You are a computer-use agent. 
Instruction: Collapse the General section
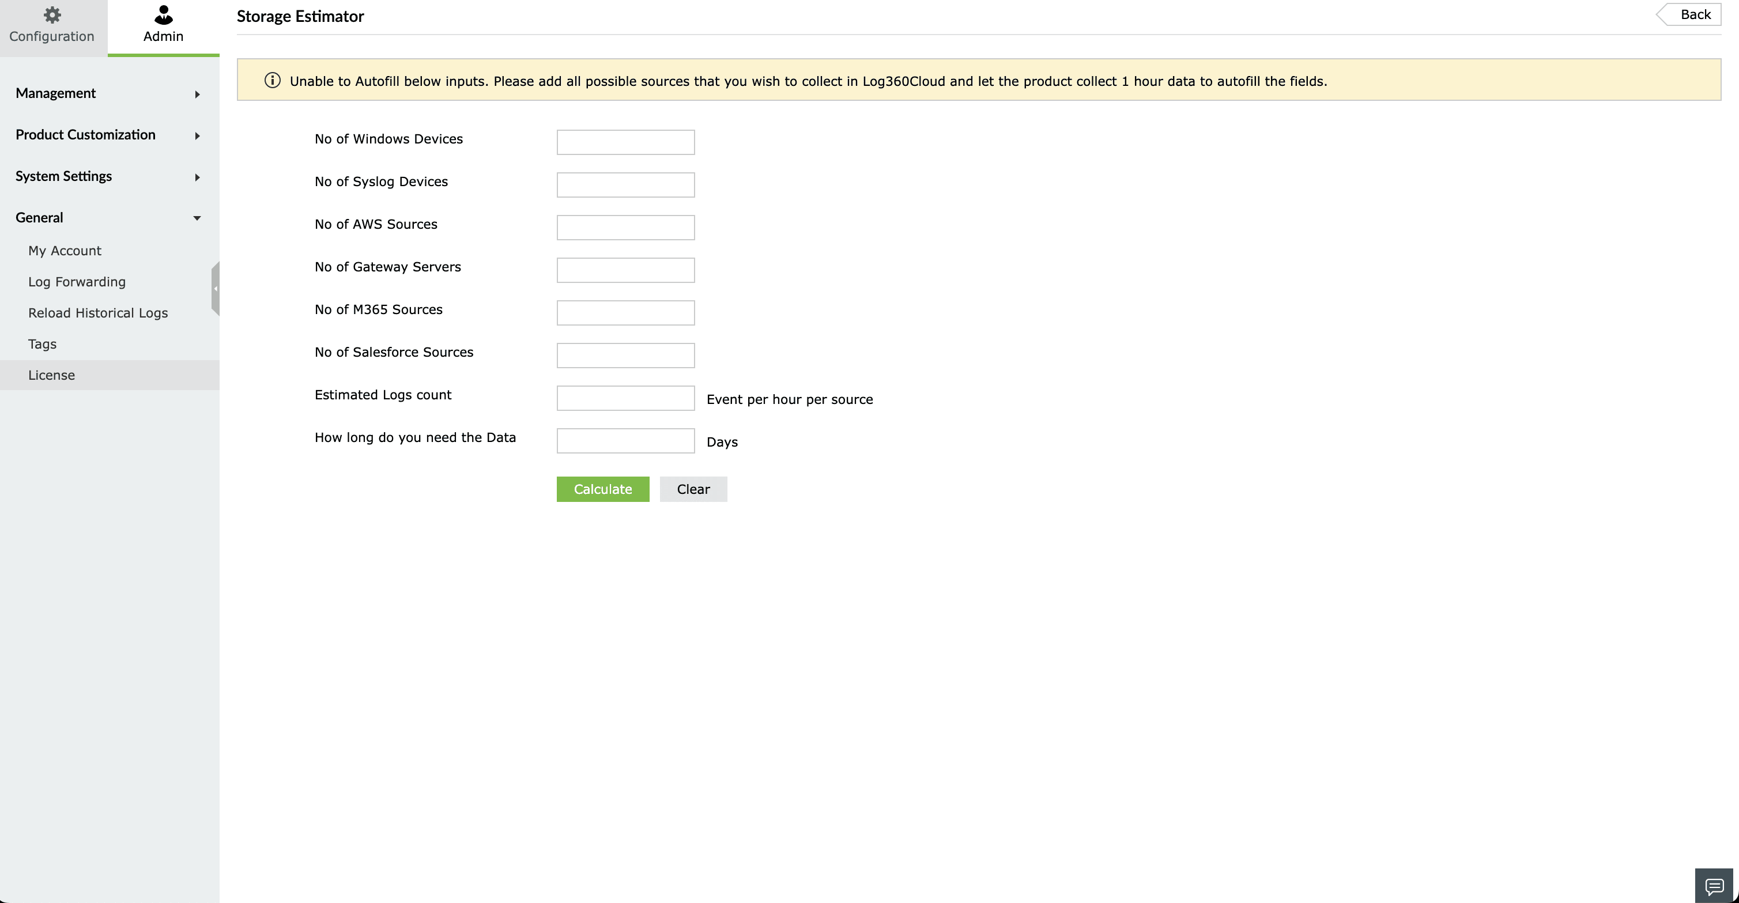(x=108, y=217)
